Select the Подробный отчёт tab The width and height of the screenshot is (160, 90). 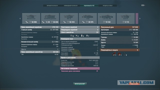click(89, 5)
